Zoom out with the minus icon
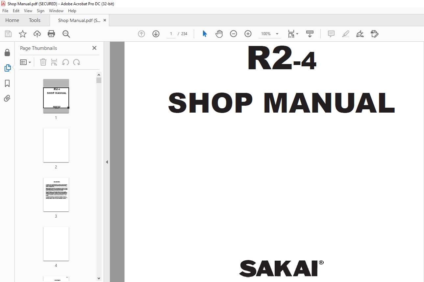 pyautogui.click(x=234, y=34)
